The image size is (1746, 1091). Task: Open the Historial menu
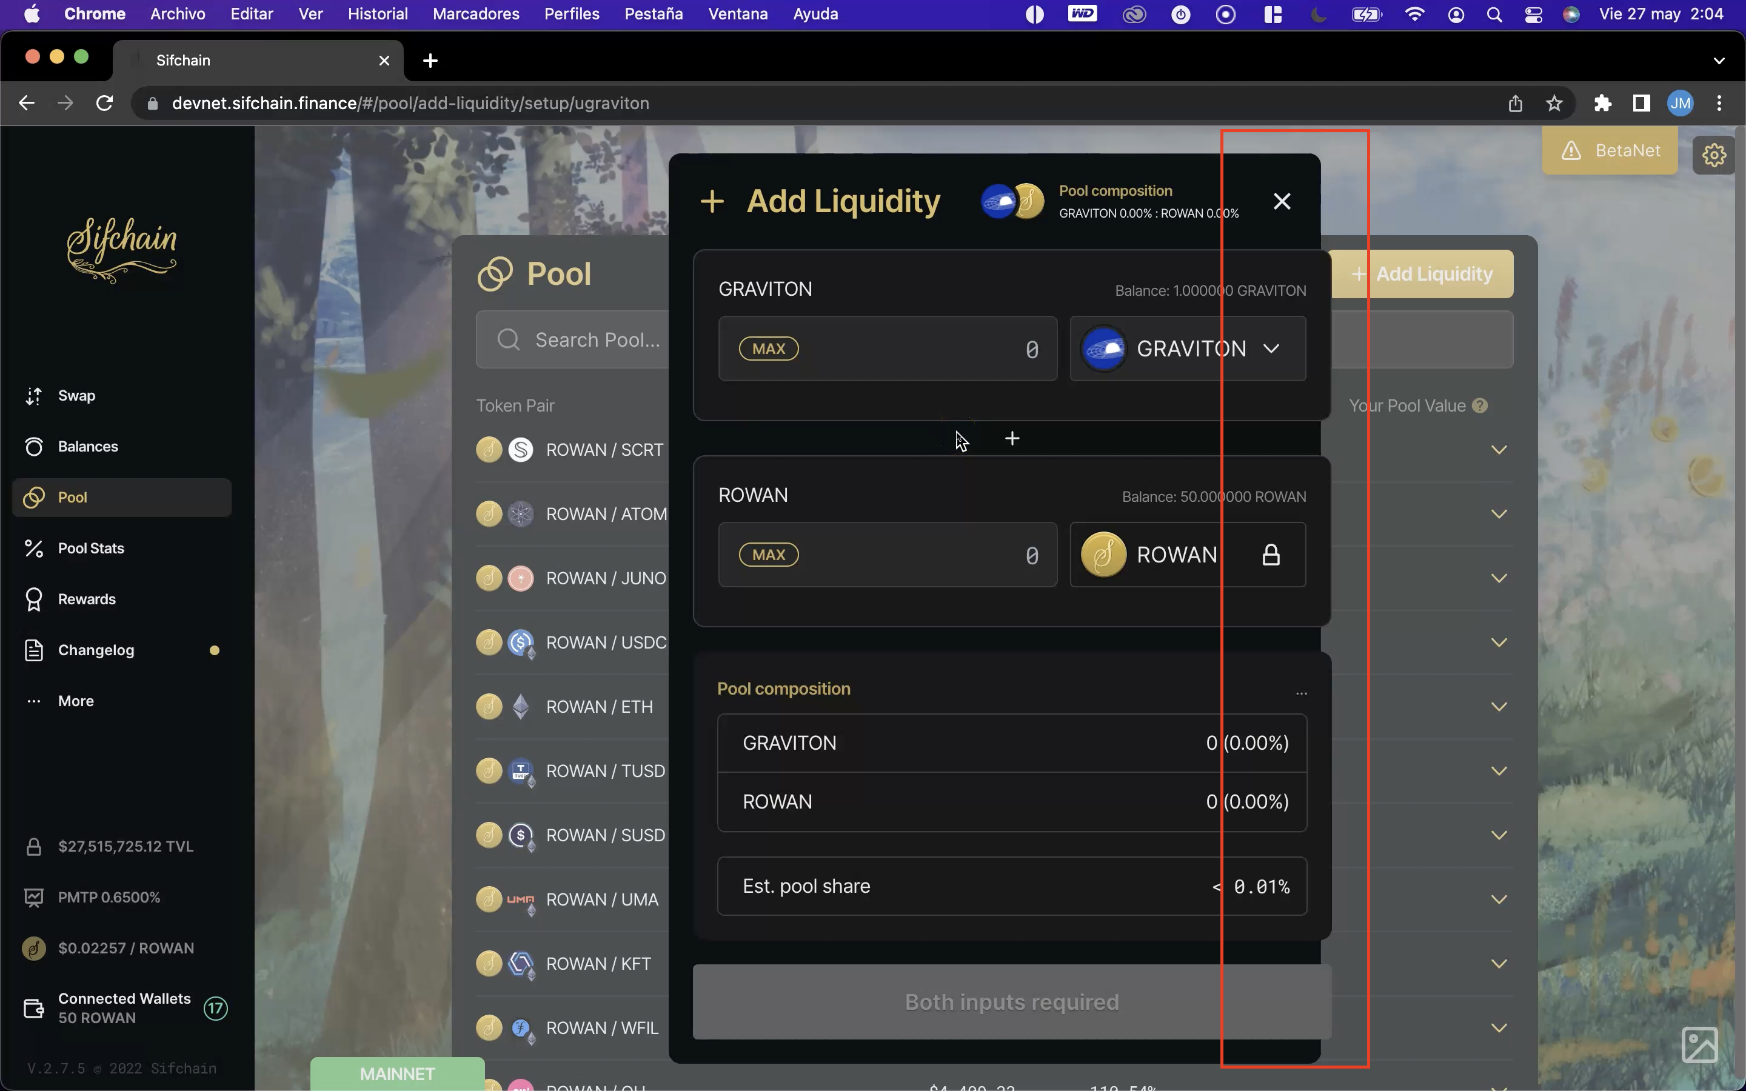(377, 14)
